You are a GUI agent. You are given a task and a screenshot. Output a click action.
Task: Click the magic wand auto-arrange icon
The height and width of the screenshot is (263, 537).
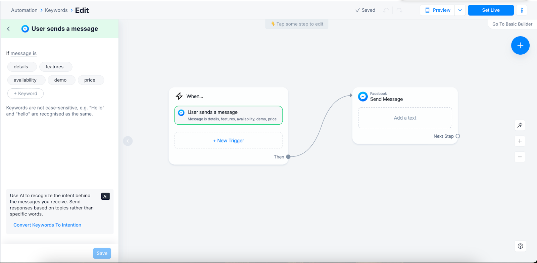point(520,125)
